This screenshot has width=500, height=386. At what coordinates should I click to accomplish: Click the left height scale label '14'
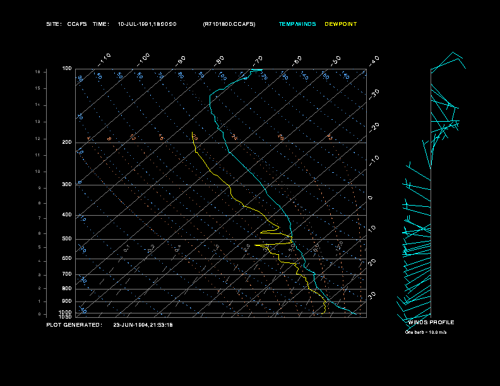pos(38,105)
